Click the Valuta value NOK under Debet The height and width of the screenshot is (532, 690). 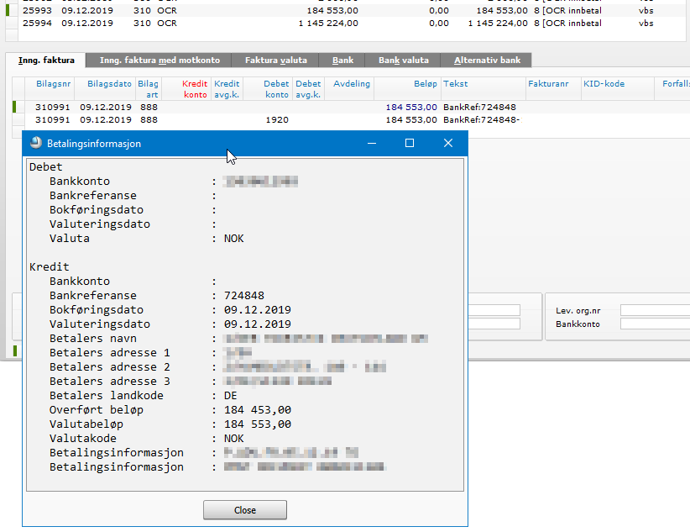click(233, 239)
